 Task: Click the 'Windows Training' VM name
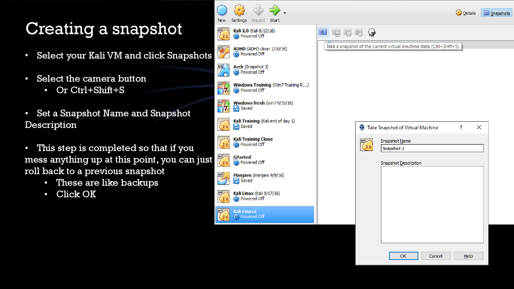(x=252, y=85)
